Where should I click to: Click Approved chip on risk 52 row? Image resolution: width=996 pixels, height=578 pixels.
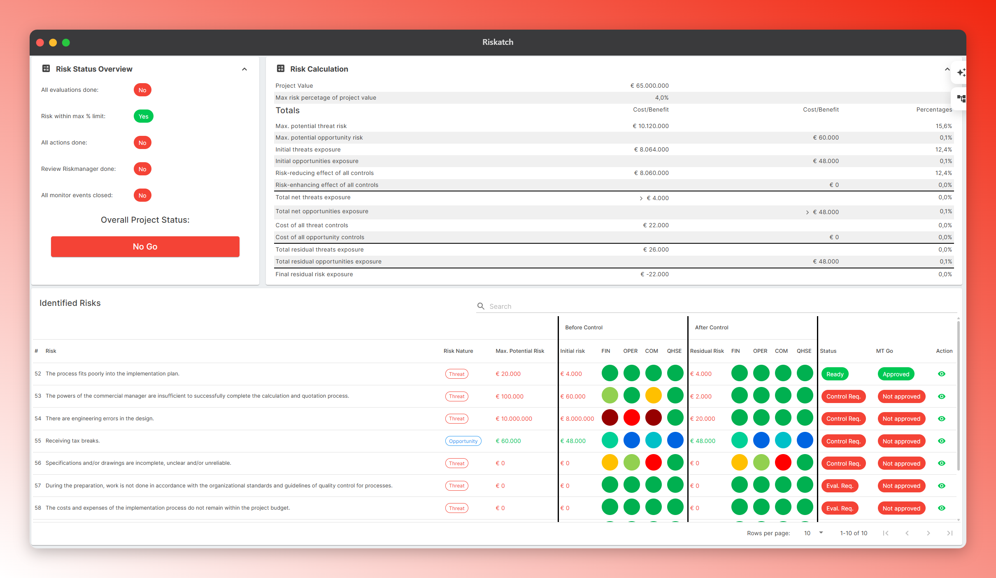click(x=896, y=374)
